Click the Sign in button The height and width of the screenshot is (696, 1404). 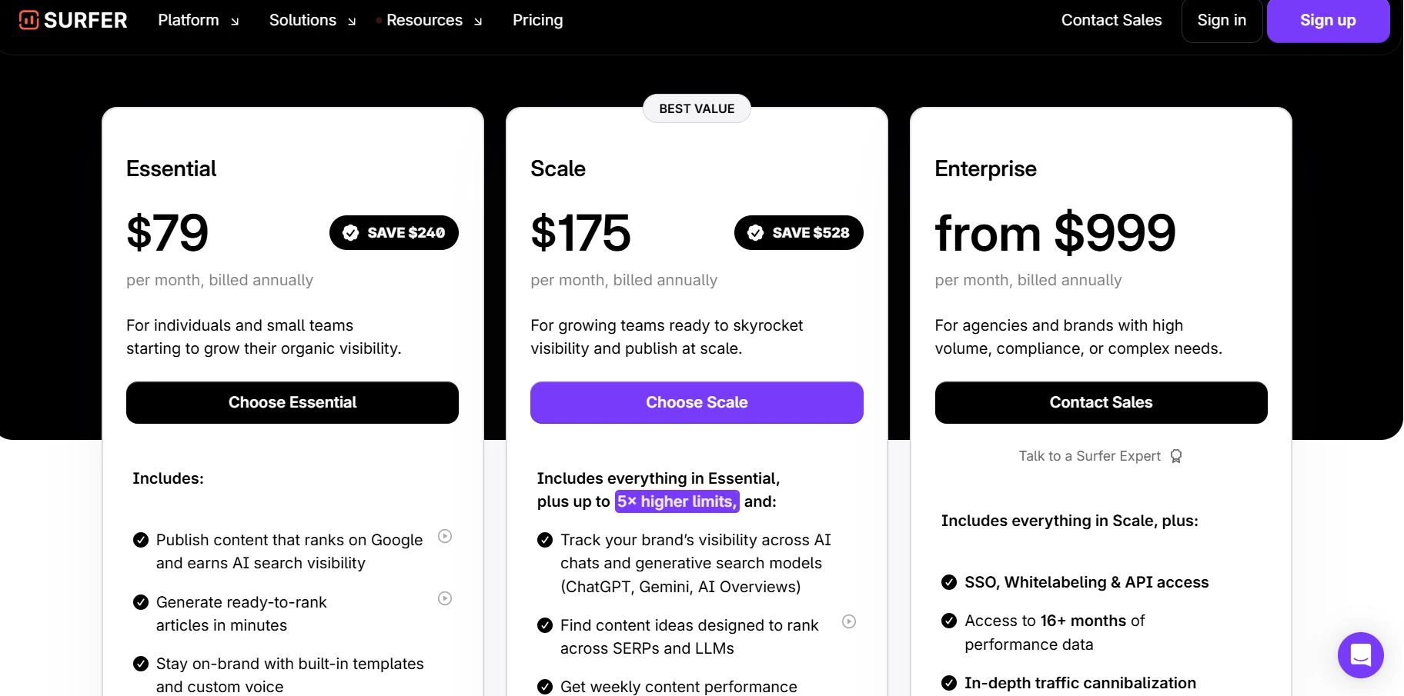(x=1222, y=20)
